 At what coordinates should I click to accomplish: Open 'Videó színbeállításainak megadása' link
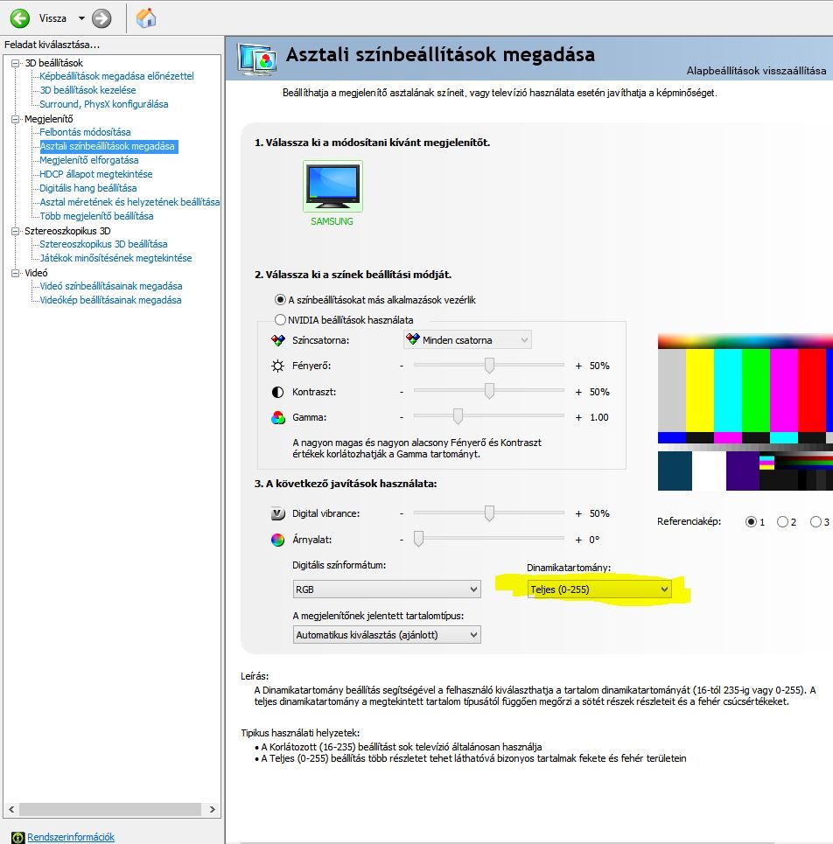point(111,286)
